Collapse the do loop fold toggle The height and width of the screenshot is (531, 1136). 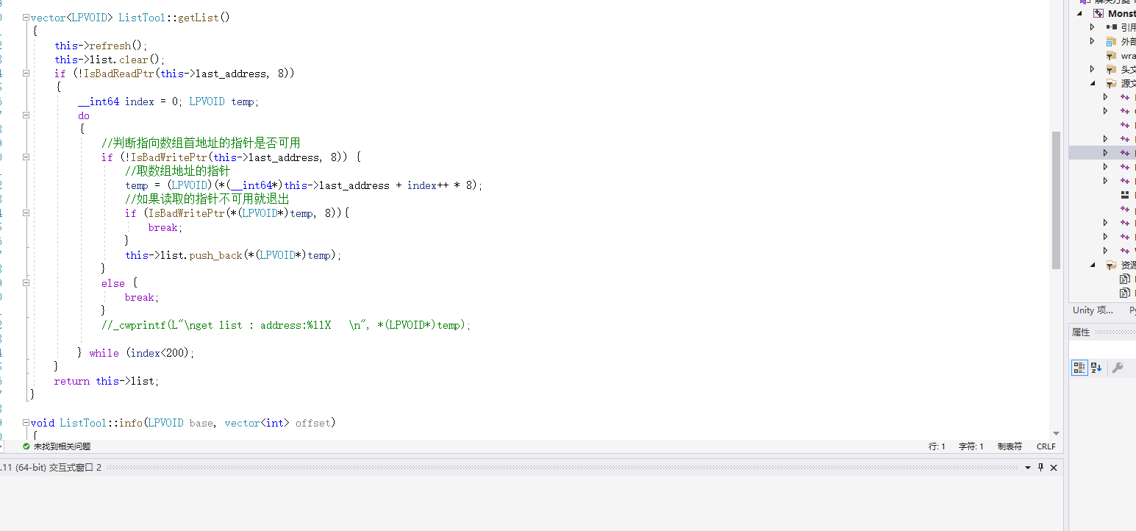[26, 115]
